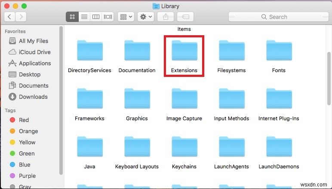Go back with the left arrow button
Image resolution: width=332 pixels, height=189 pixels.
click(9, 17)
